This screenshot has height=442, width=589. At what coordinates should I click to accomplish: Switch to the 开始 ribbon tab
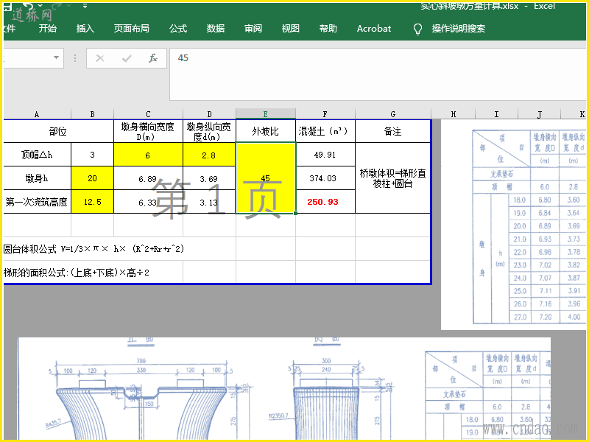[x=48, y=29]
